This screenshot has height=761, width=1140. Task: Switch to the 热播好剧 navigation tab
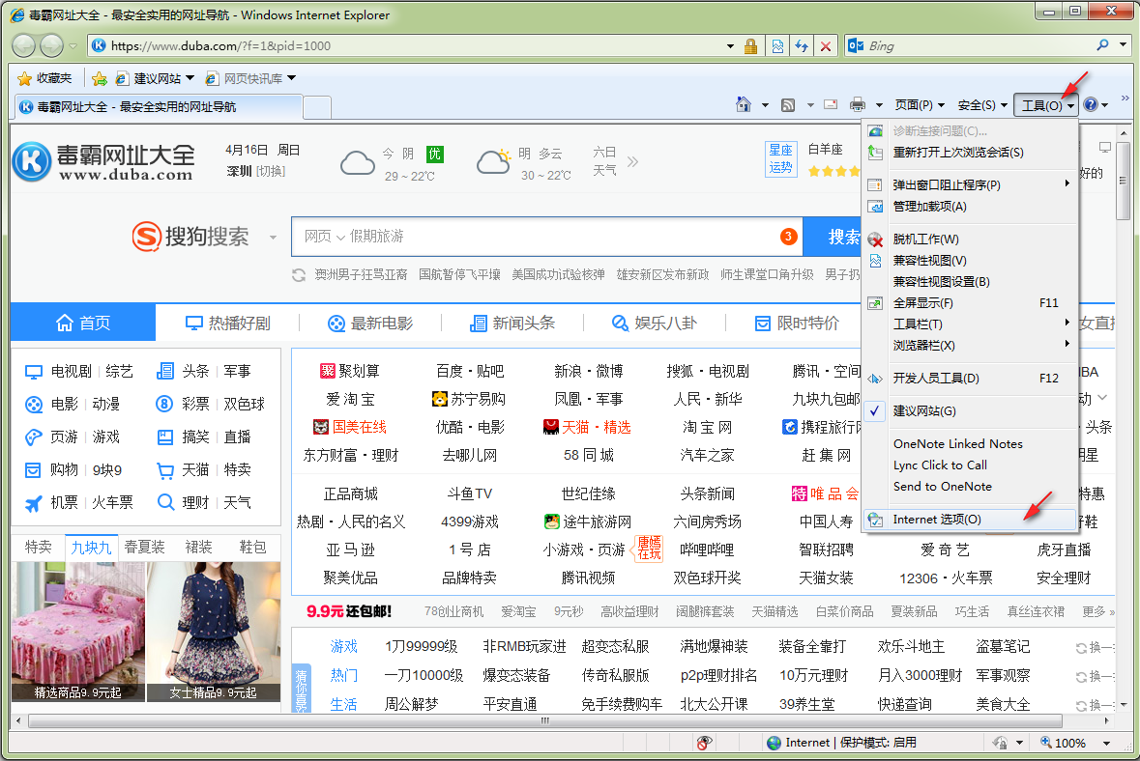[227, 324]
